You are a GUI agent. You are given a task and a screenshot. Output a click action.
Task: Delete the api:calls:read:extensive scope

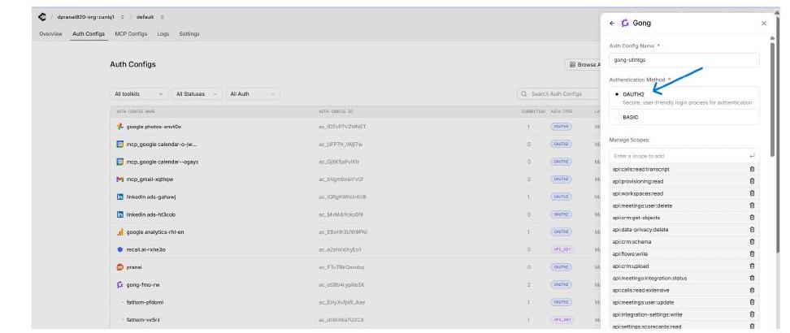(753, 290)
